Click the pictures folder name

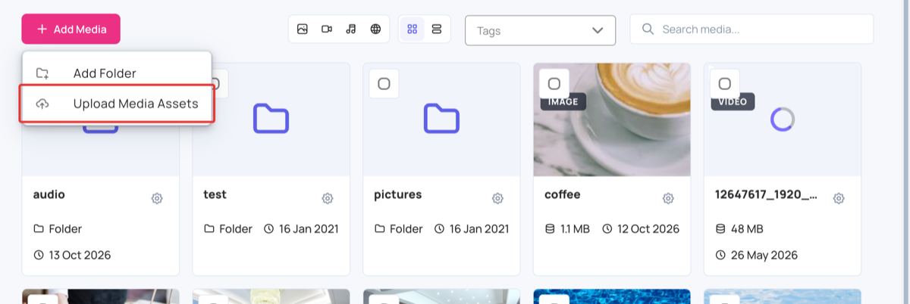[x=398, y=194]
